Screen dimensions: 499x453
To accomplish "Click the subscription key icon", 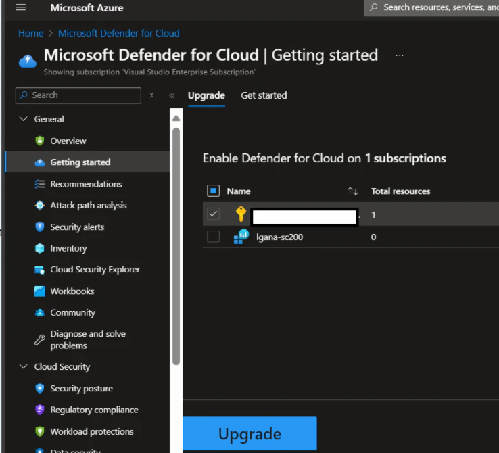I will pos(241,214).
